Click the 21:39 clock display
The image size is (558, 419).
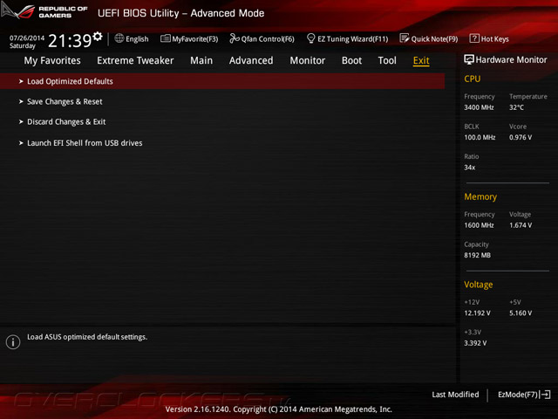point(70,41)
